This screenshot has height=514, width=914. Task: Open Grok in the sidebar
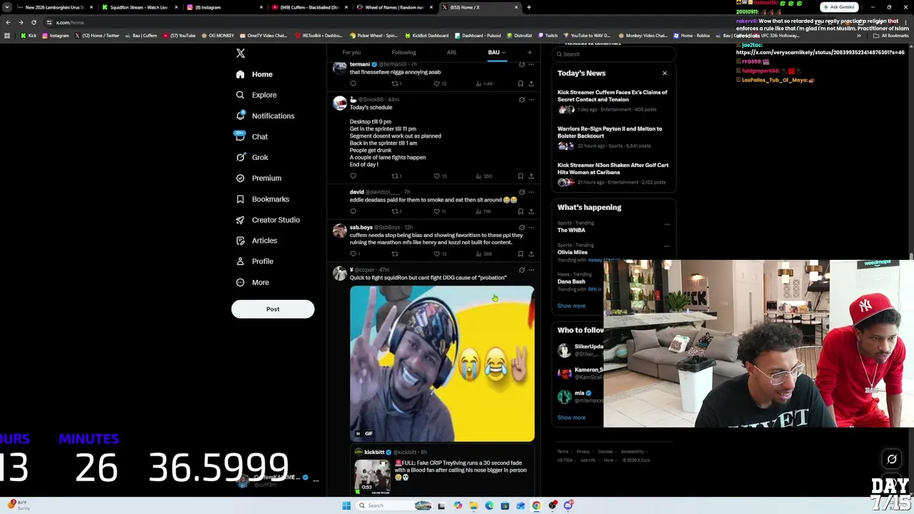pyautogui.click(x=251, y=157)
